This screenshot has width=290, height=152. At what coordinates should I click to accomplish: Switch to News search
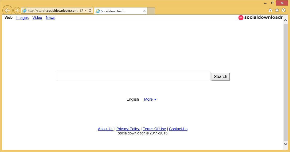point(50,18)
